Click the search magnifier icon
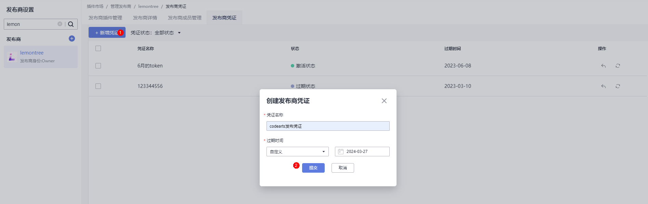This screenshot has width=648, height=204. (x=71, y=24)
